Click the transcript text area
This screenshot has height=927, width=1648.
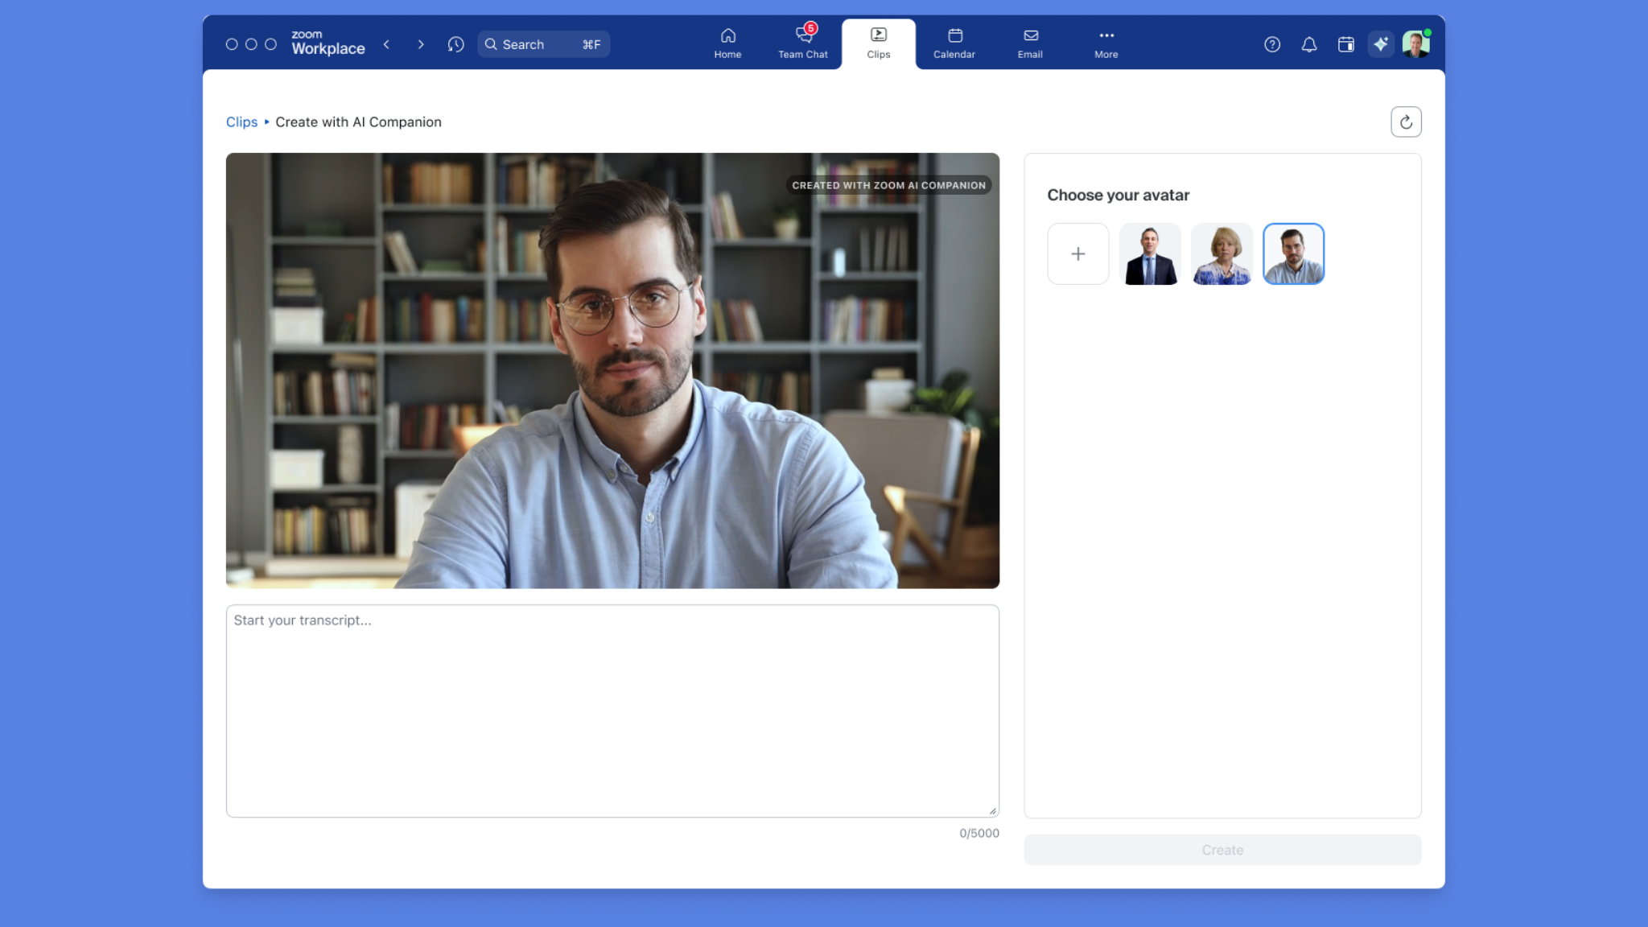tap(612, 711)
